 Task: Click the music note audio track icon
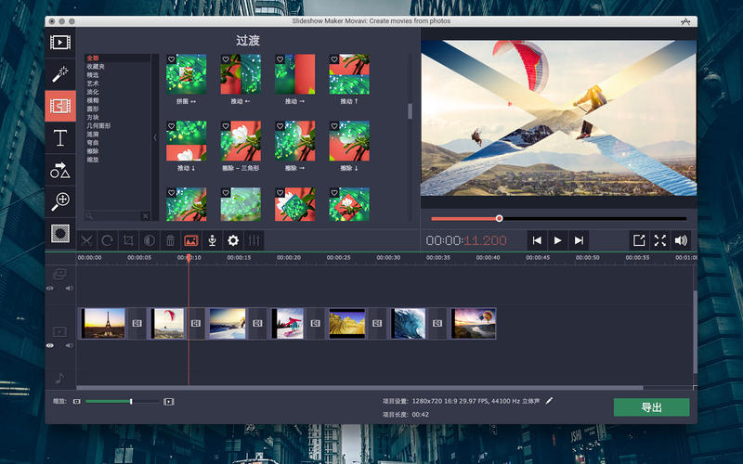click(59, 378)
